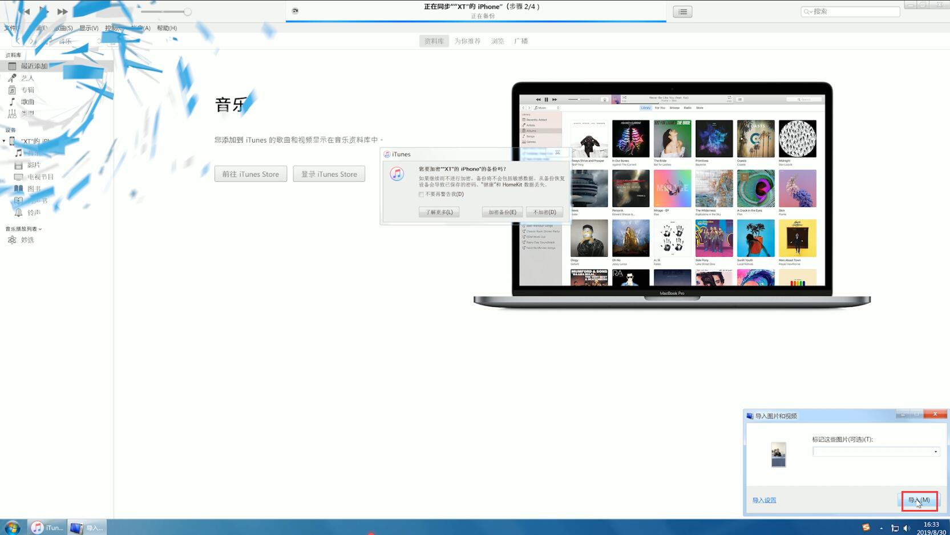This screenshot has width=950, height=535.
Task: Click the 影片 film icon under device
Action: pyautogui.click(x=18, y=165)
